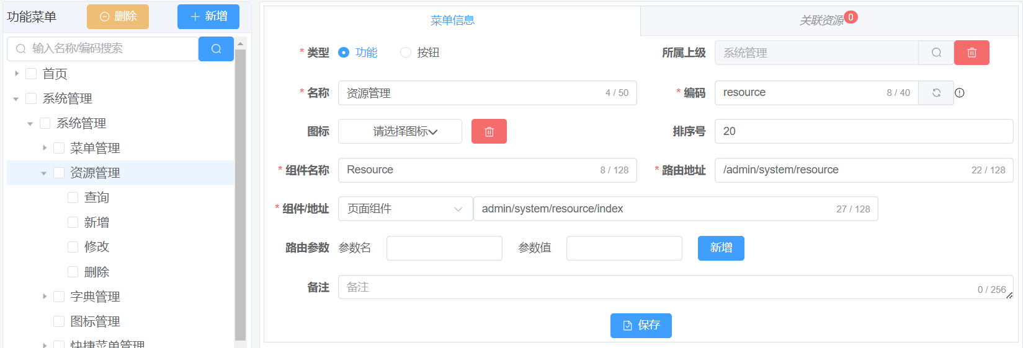
Task: Check the 修改 checkbox
Action: click(x=73, y=246)
